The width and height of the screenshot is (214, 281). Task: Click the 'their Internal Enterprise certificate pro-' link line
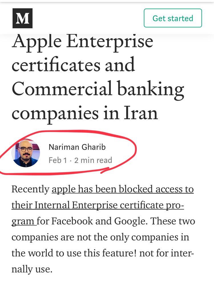pyautogui.click(x=98, y=205)
